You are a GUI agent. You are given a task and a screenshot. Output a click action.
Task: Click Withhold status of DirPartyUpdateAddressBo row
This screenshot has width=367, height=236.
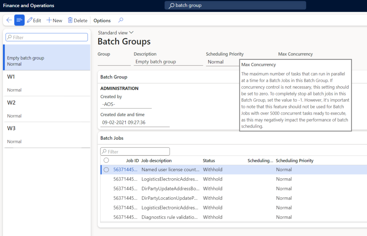(x=213, y=188)
